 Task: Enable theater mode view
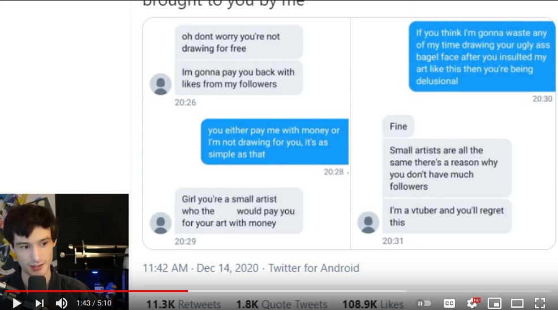[517, 303]
